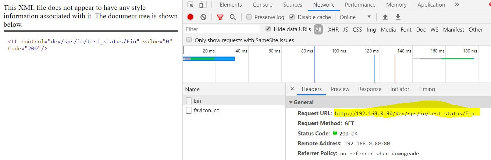Open the Response tab
This screenshot has height=160, width=491.
[370, 89]
